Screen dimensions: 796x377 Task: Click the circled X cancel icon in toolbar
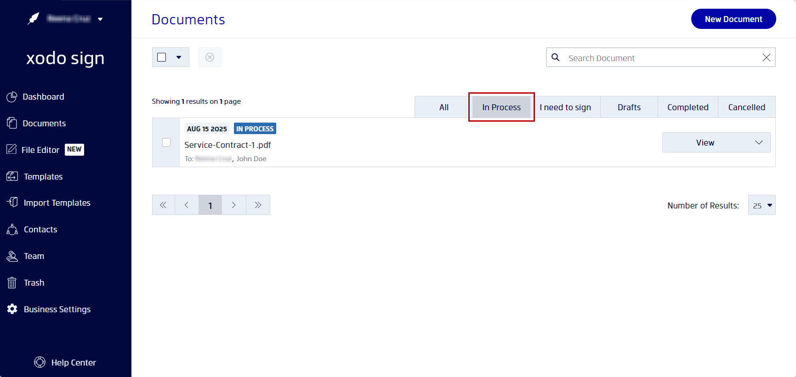pyautogui.click(x=210, y=57)
